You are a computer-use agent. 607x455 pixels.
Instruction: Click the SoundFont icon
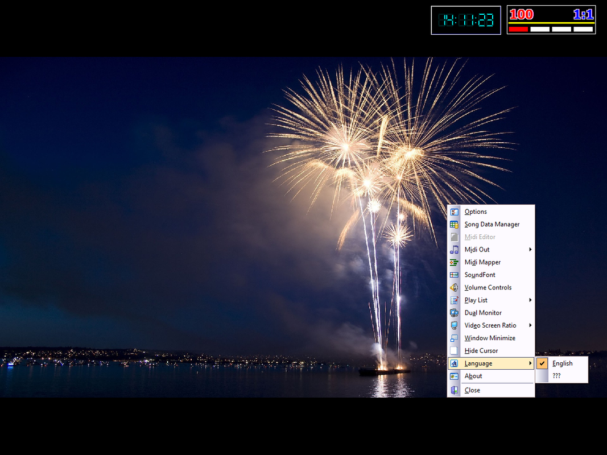point(454,275)
